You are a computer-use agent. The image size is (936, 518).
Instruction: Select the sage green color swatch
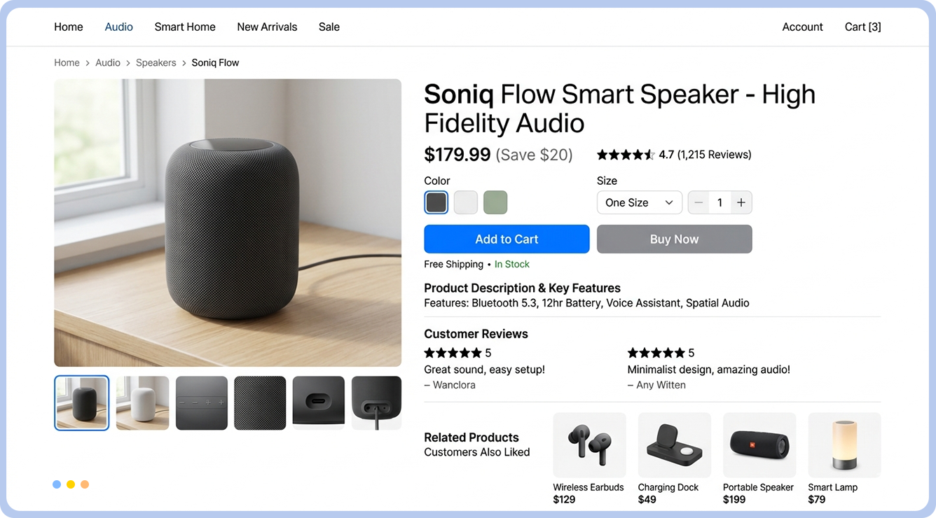pos(495,202)
